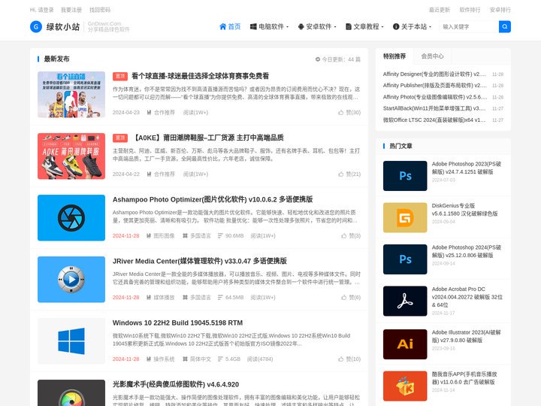Open 酷我音乐APP icon thumbnail
Image resolution: width=541 pixels, height=406 pixels.
point(405,386)
